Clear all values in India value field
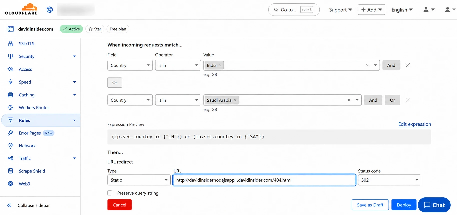 click(x=367, y=65)
